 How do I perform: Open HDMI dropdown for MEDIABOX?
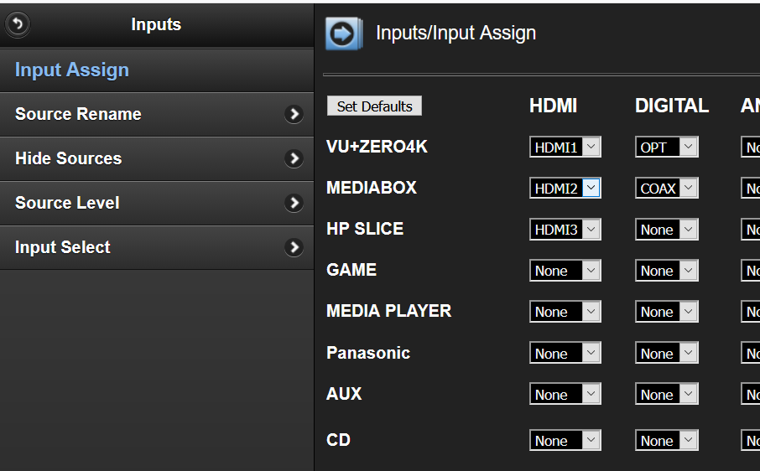tap(565, 189)
